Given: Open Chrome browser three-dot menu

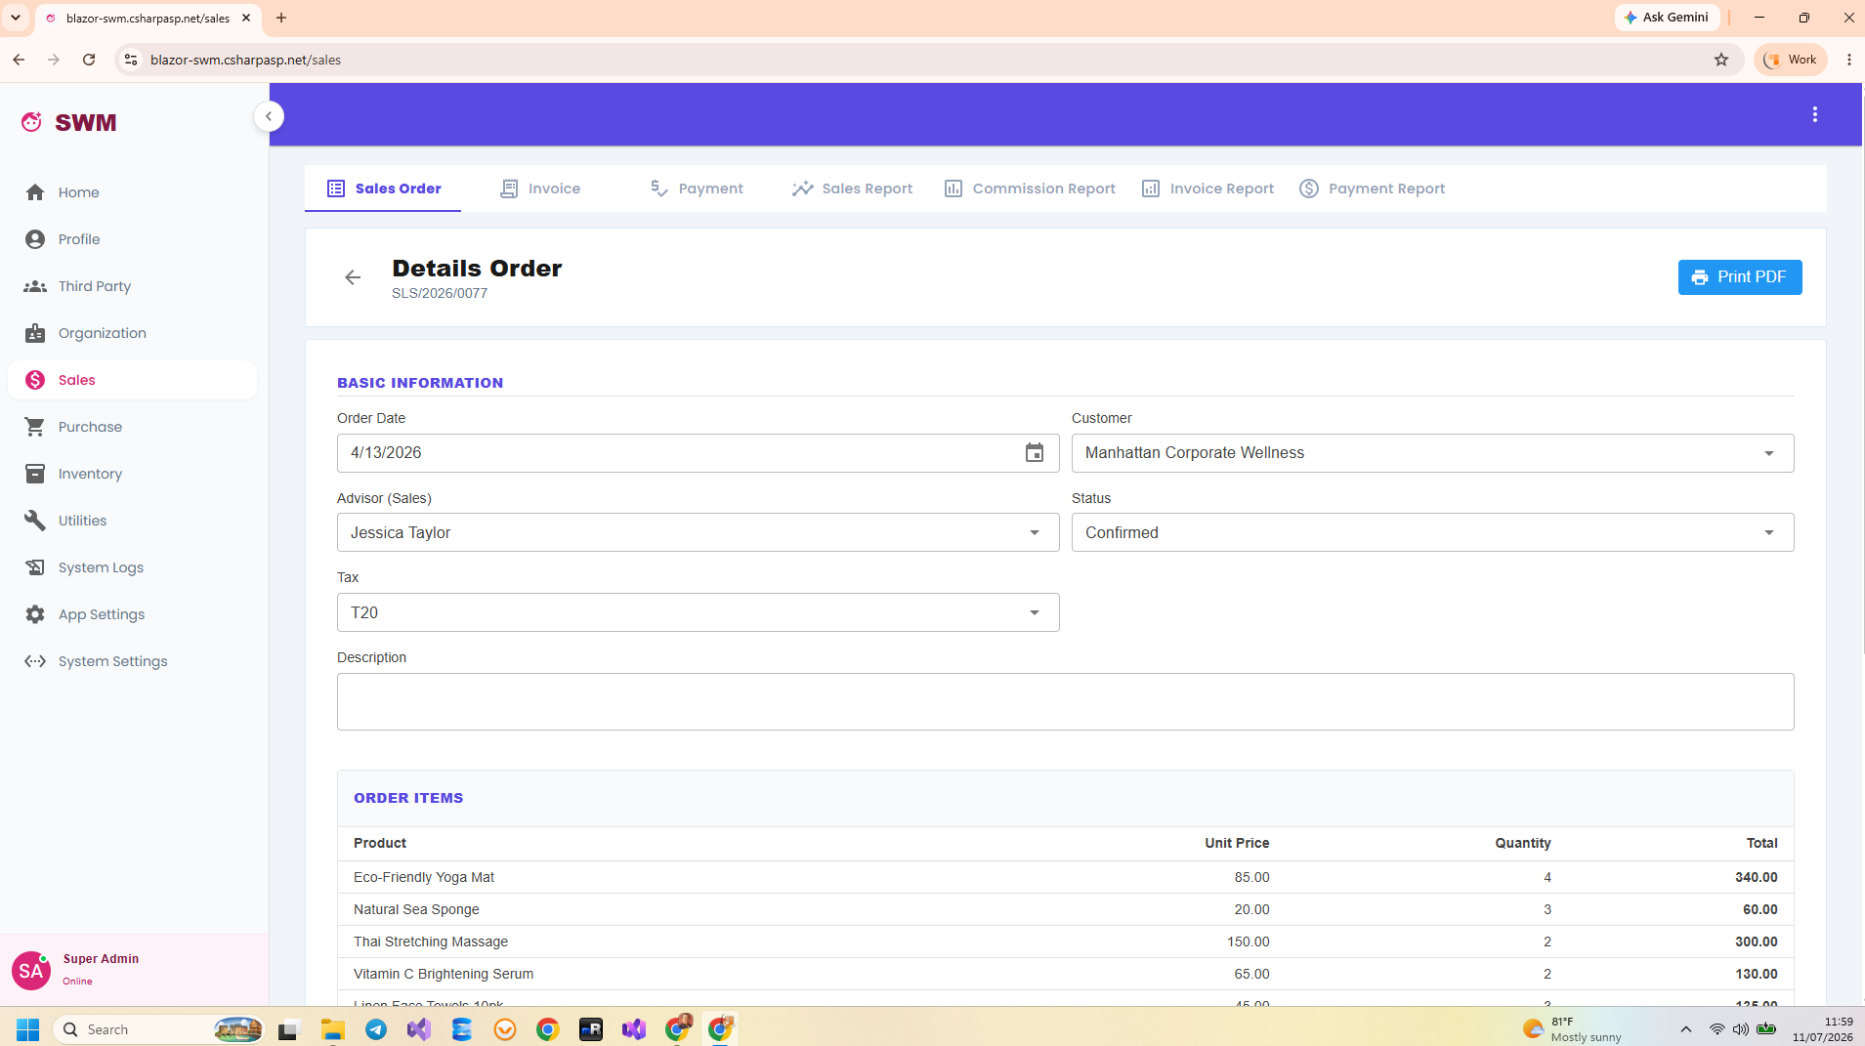Looking at the screenshot, I should pyautogui.click(x=1849, y=60).
